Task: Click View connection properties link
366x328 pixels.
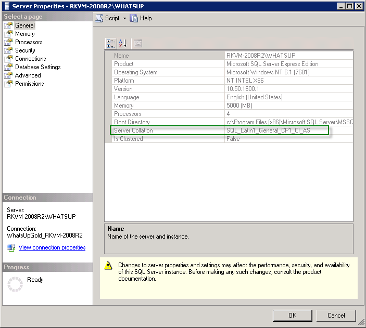Action: click(x=52, y=247)
